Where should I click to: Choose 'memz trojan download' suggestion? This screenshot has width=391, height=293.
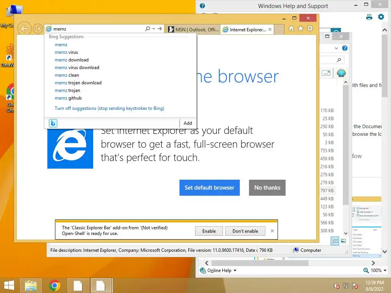78,83
